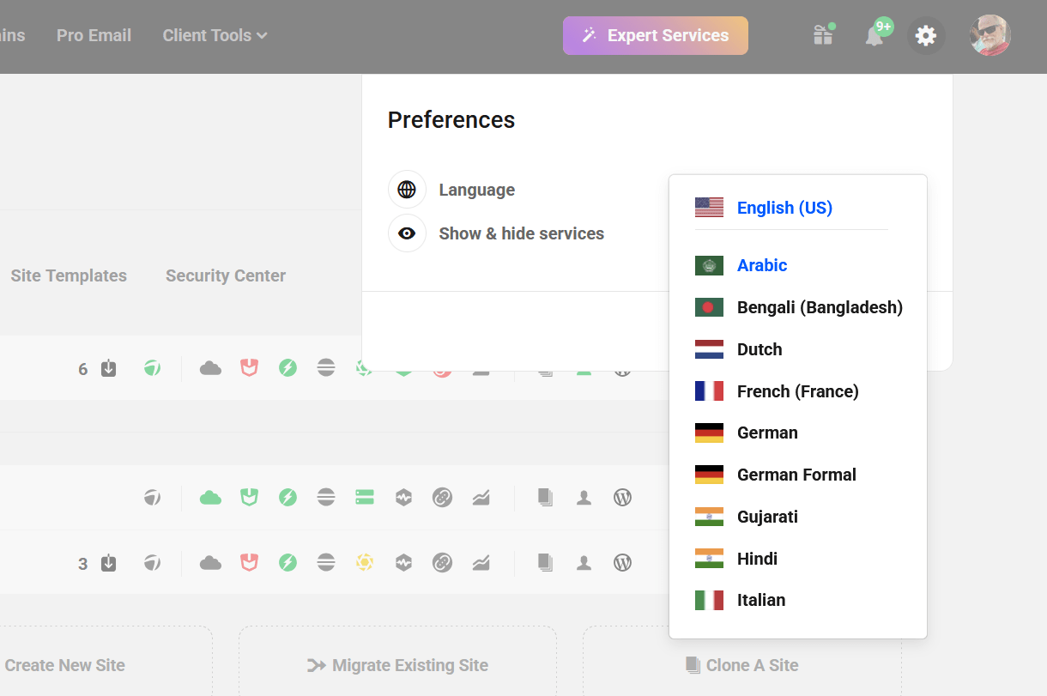Open the gifts icon with green notification dot
Image resolution: width=1047 pixels, height=696 pixels.
[823, 35]
